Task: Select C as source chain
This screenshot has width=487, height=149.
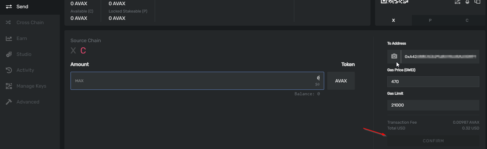Action: click(83, 51)
